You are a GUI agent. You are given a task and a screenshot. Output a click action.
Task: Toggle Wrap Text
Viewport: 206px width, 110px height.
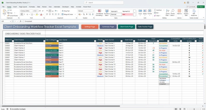(x=66, y=11)
